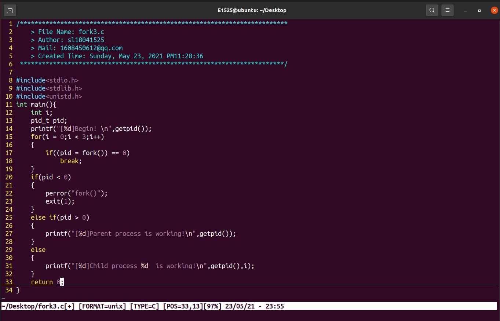Click '#include<stdio.h>' on line 8
Screen dimensions: 500x321
click(x=47, y=80)
